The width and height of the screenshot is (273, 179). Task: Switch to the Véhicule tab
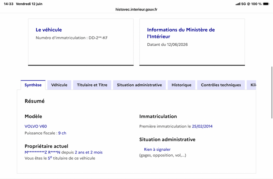[x=59, y=85]
